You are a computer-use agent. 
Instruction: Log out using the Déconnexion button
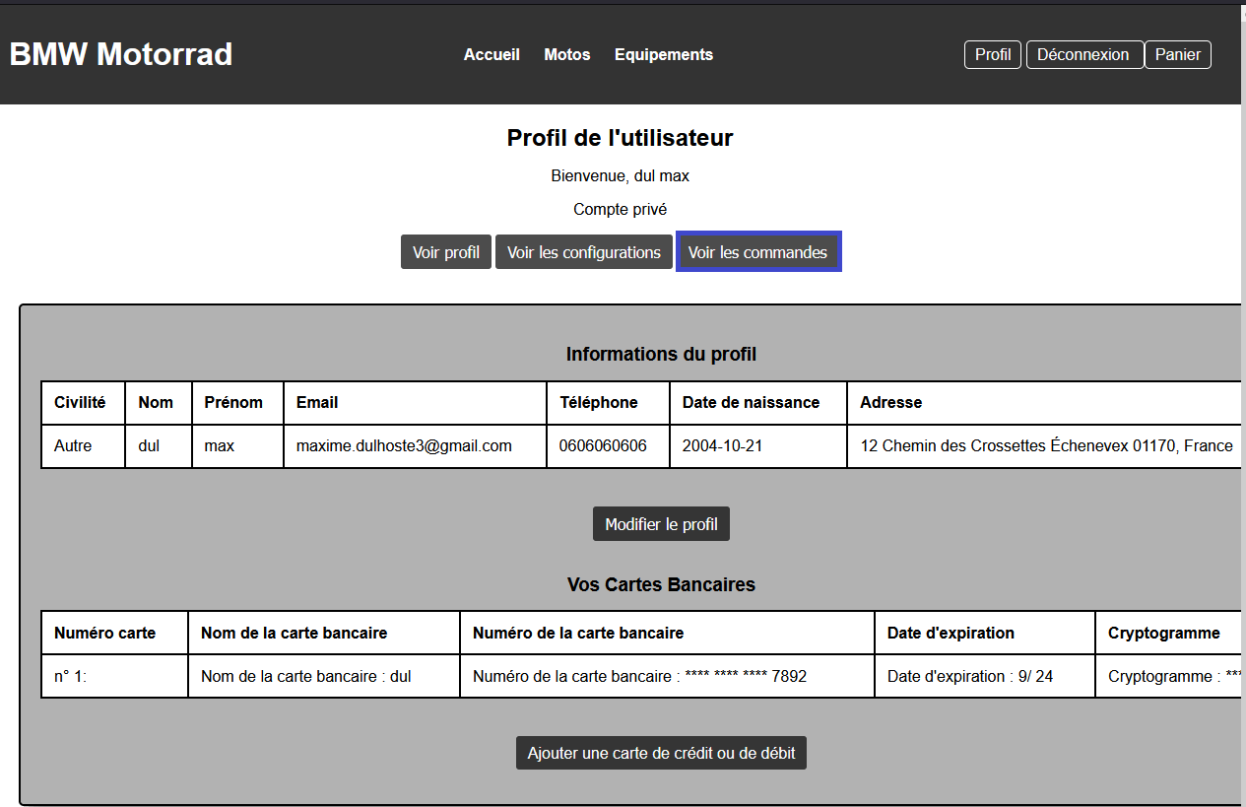pos(1083,54)
